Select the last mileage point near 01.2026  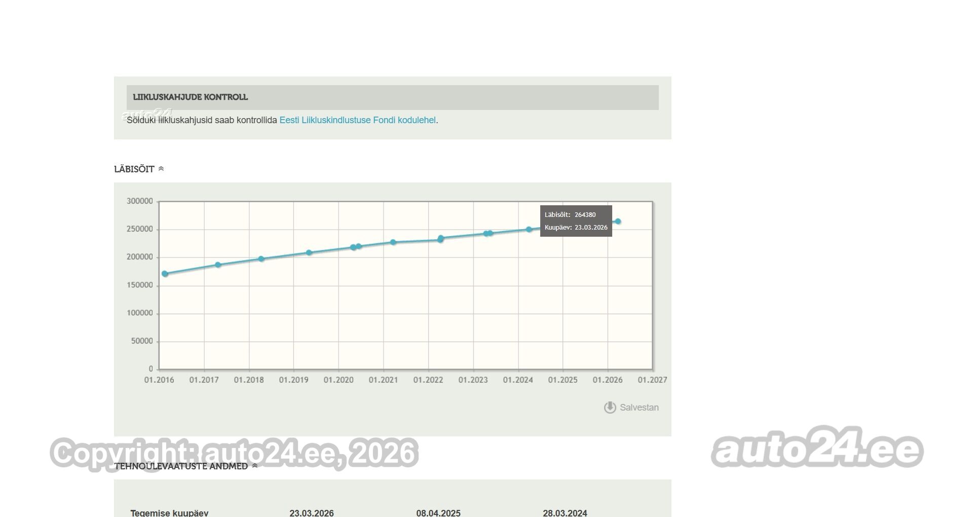(x=618, y=221)
